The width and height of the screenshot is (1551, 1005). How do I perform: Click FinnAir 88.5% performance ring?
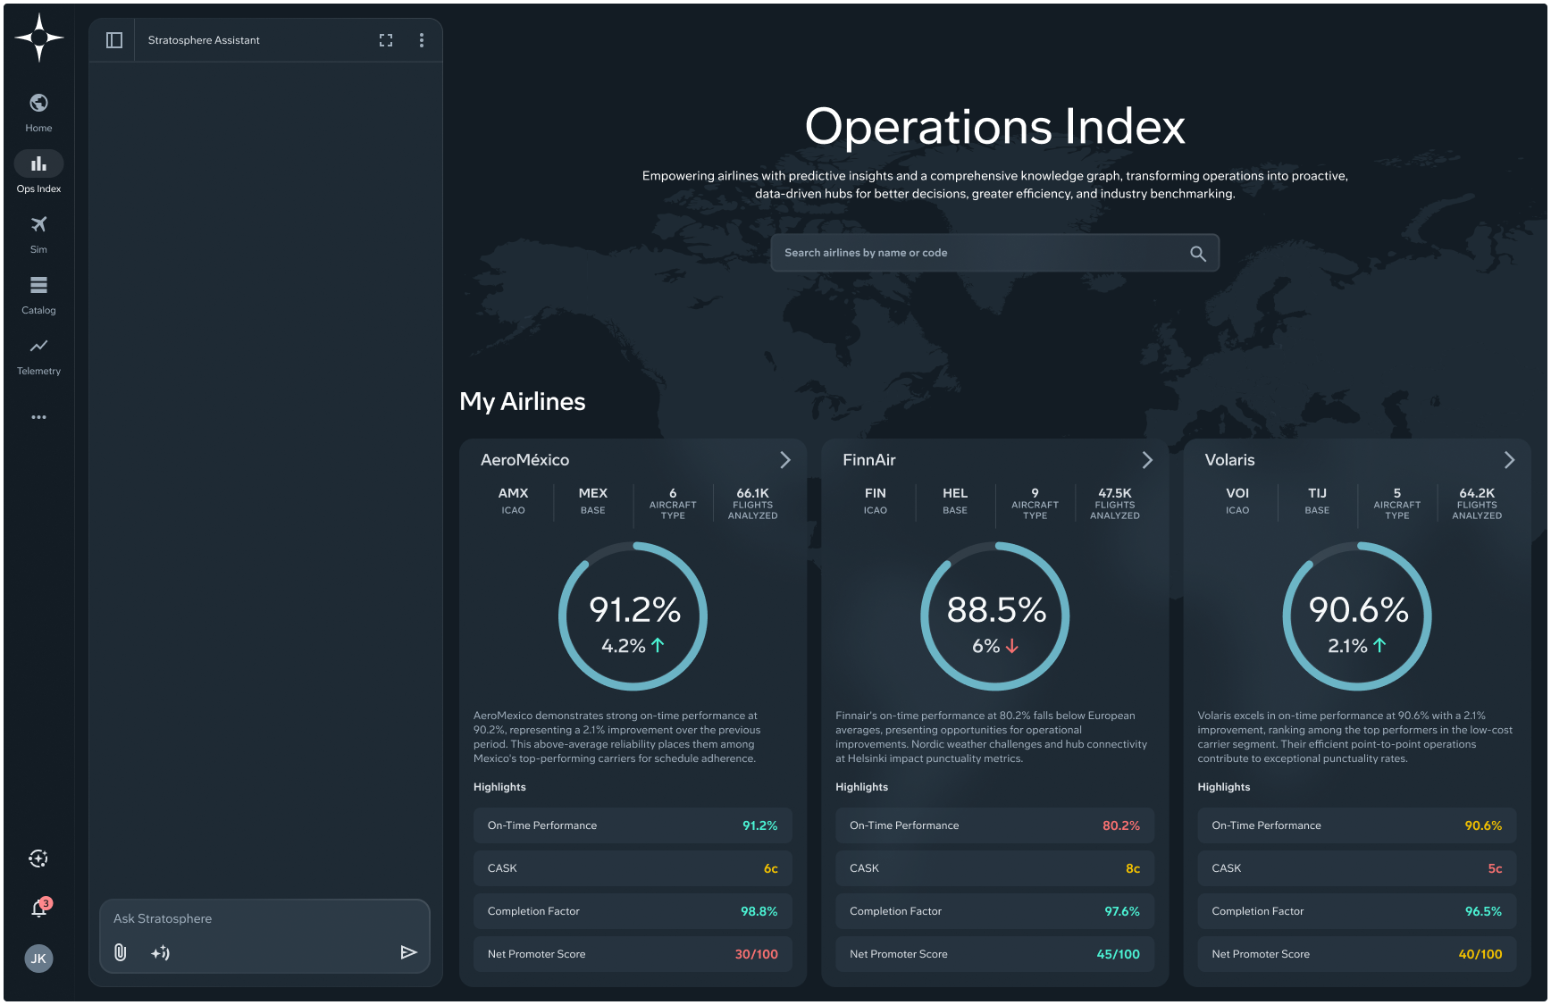point(994,616)
